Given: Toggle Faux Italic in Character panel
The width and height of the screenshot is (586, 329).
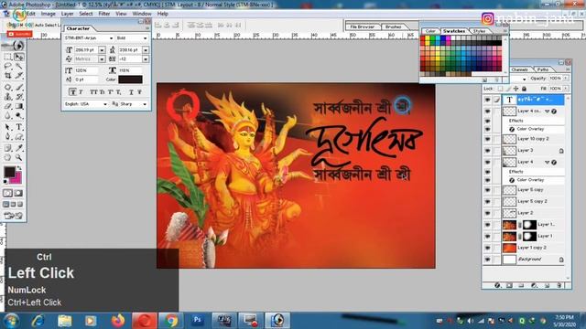Looking at the screenshot, I should click(81, 91).
